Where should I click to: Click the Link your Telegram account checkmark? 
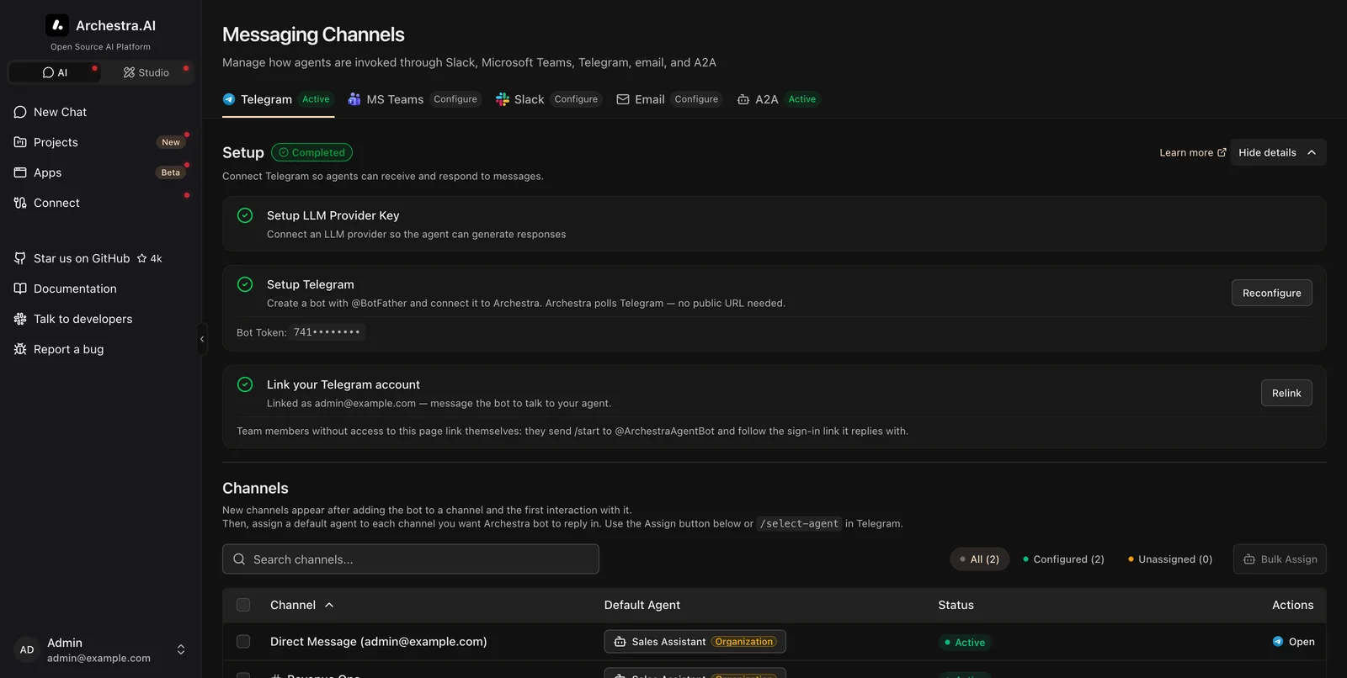245,384
